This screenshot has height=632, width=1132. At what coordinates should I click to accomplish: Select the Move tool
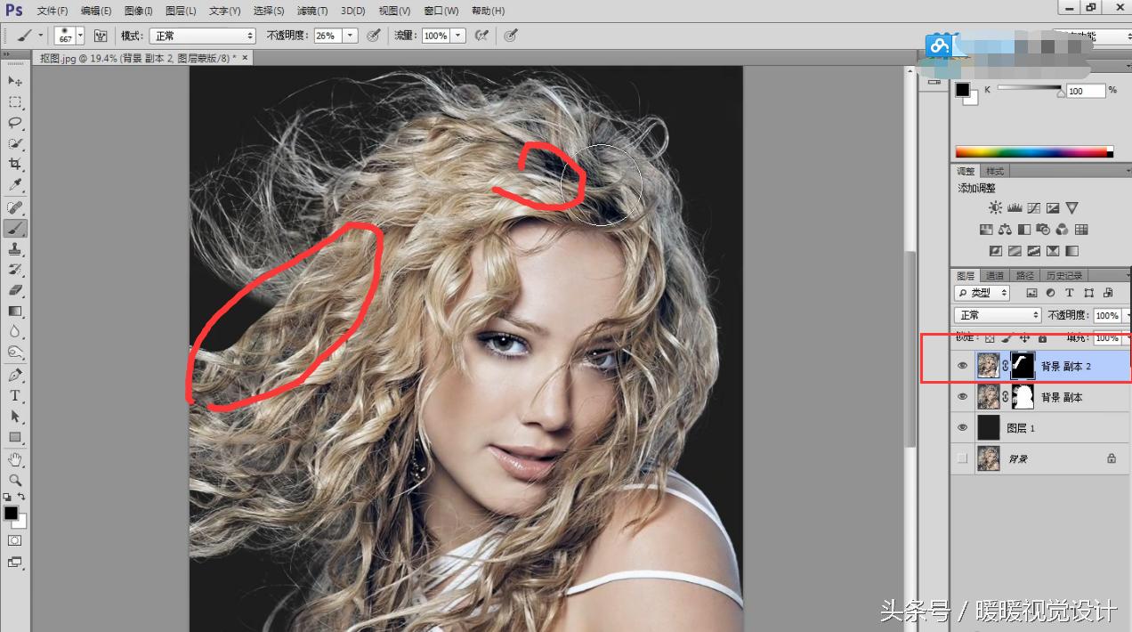(x=15, y=81)
